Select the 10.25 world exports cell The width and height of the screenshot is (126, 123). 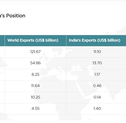coord(35,97)
